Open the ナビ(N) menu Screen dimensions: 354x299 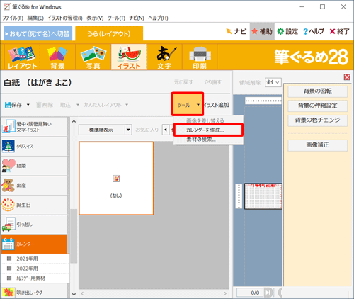coord(137,18)
